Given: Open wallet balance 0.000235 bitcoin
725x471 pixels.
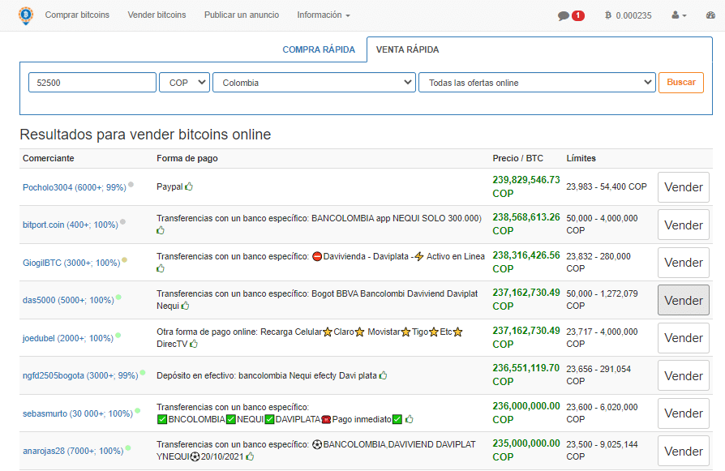Looking at the screenshot, I should tap(628, 15).
